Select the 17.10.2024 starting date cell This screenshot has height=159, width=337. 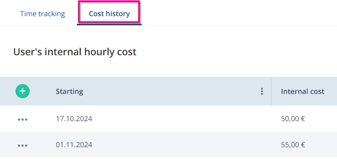[x=74, y=118]
